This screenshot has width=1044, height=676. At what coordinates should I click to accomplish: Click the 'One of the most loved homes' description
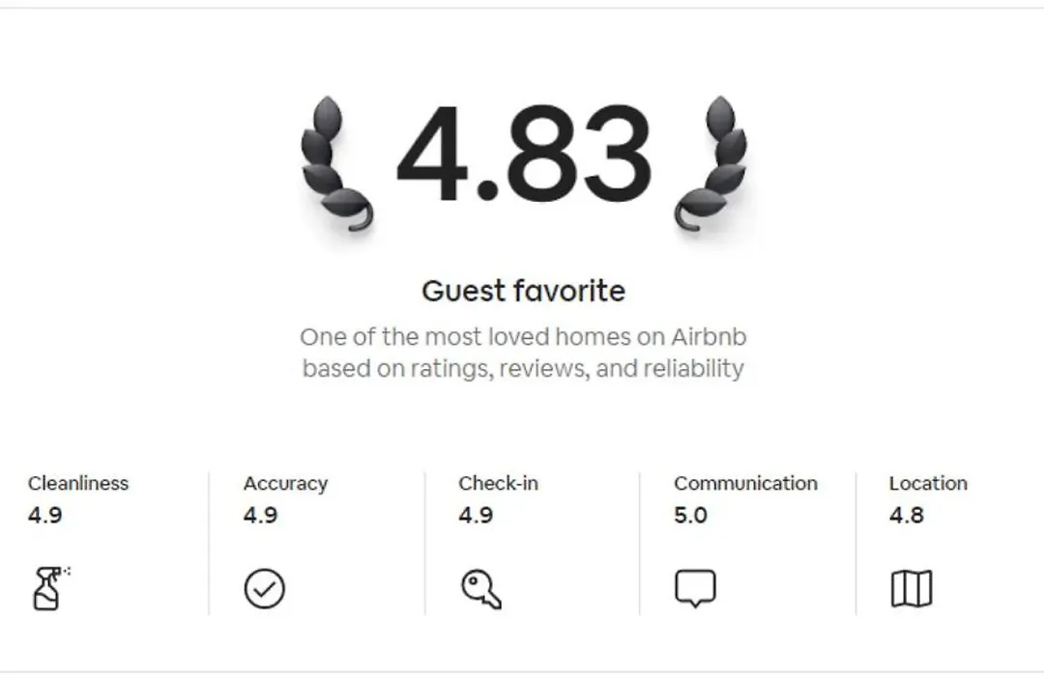point(523,352)
